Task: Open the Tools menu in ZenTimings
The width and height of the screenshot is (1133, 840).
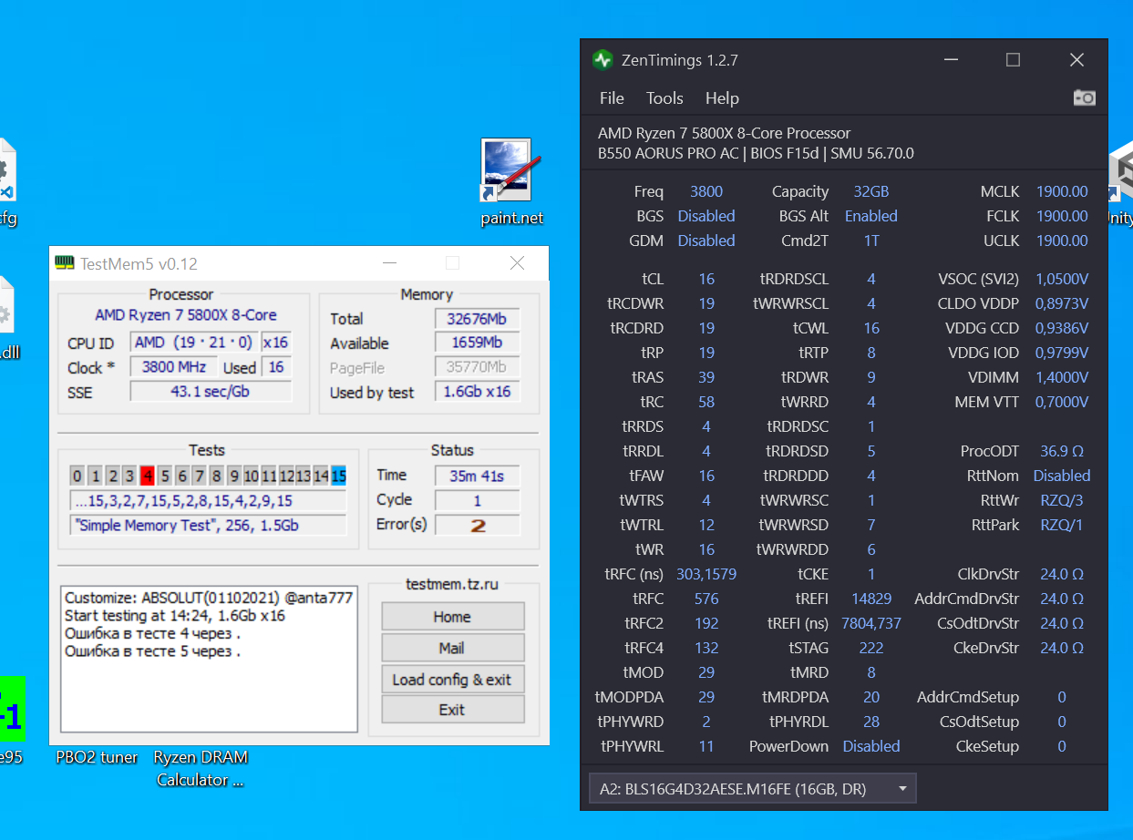Action: pyautogui.click(x=664, y=98)
